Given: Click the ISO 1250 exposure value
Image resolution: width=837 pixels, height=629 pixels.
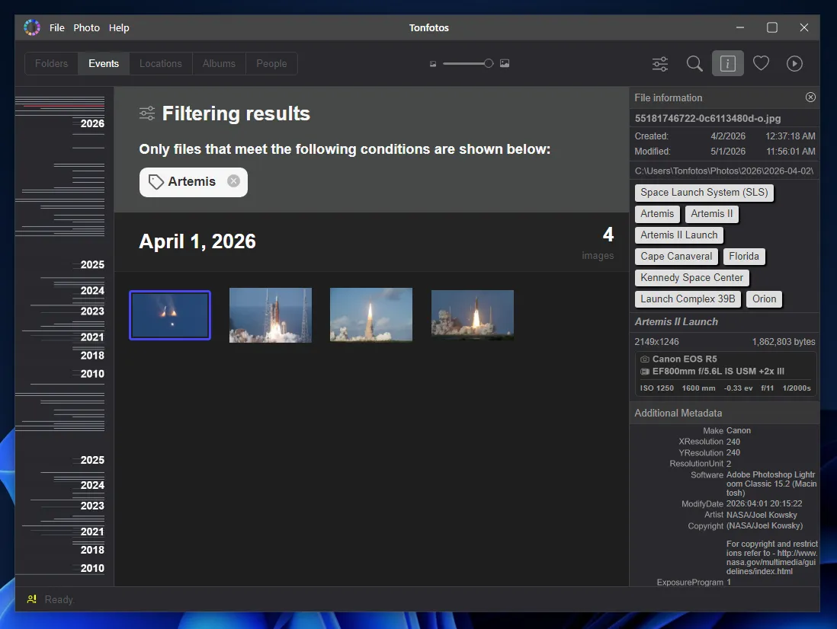Looking at the screenshot, I should pos(656,388).
